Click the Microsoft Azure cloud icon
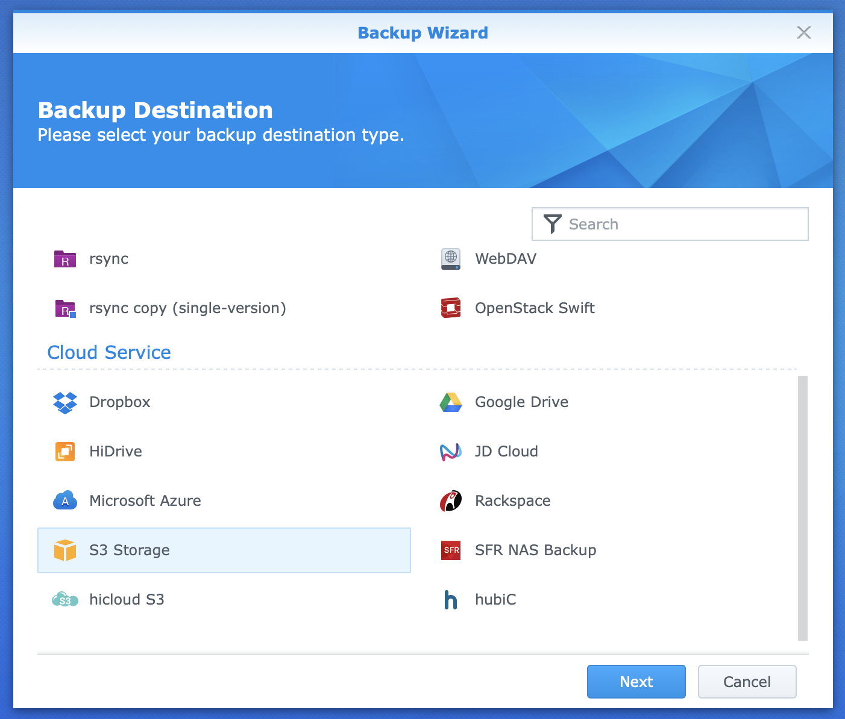This screenshot has height=719, width=845. tap(65, 500)
